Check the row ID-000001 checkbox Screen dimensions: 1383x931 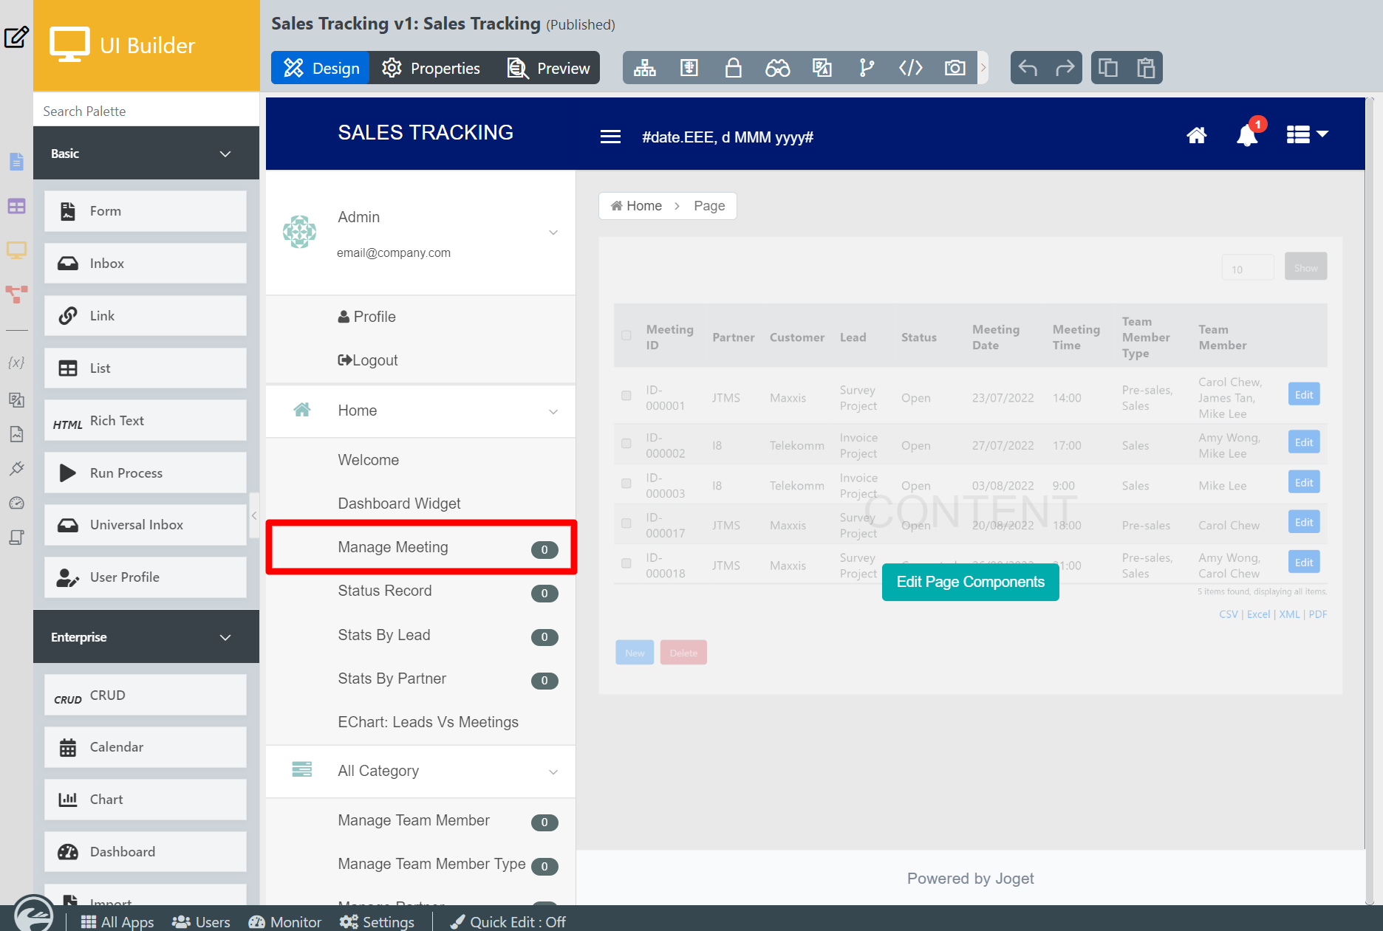pos(626,396)
